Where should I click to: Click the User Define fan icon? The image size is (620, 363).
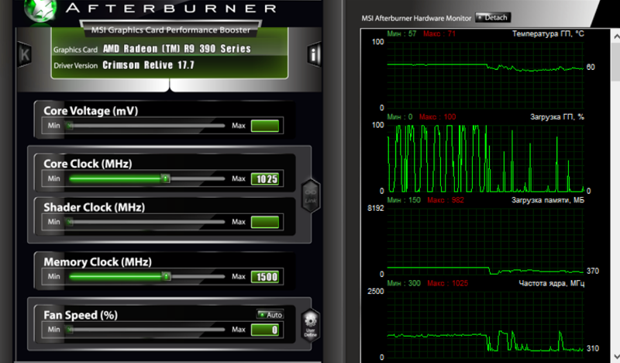point(311,326)
